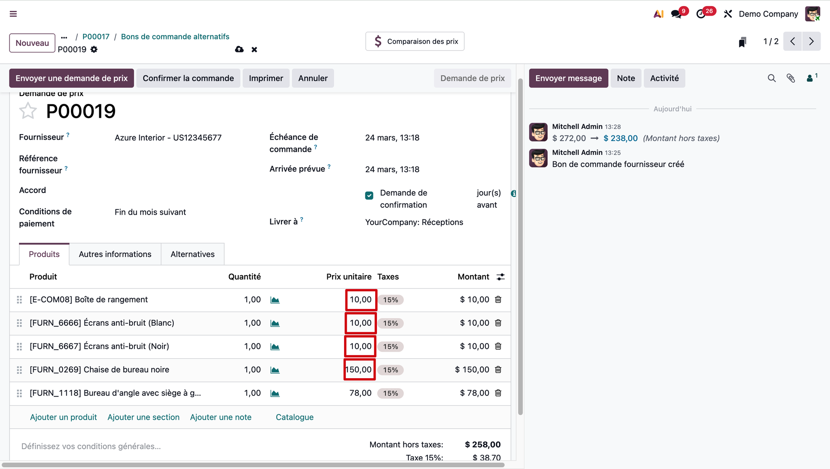Open the Autres informations tab

[x=115, y=254]
